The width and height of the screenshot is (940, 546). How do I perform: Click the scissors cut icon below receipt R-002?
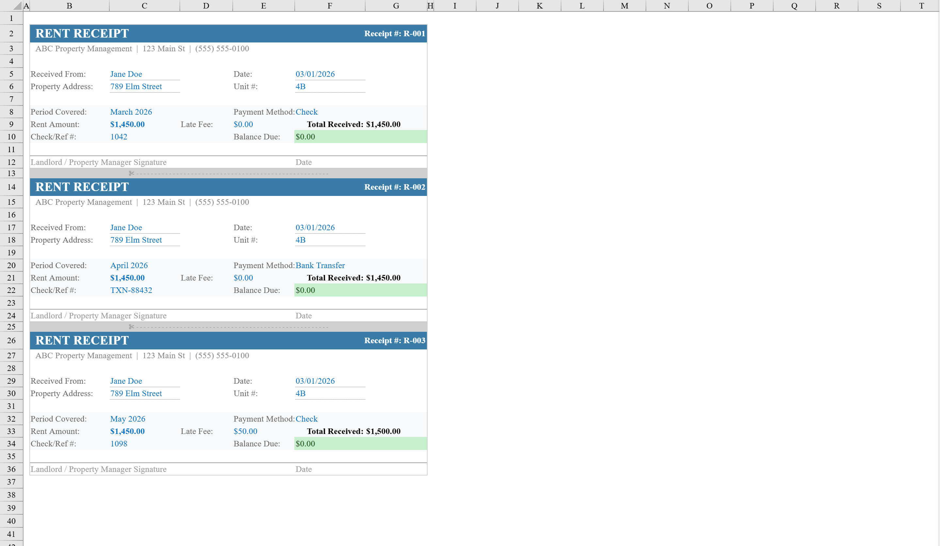(131, 327)
